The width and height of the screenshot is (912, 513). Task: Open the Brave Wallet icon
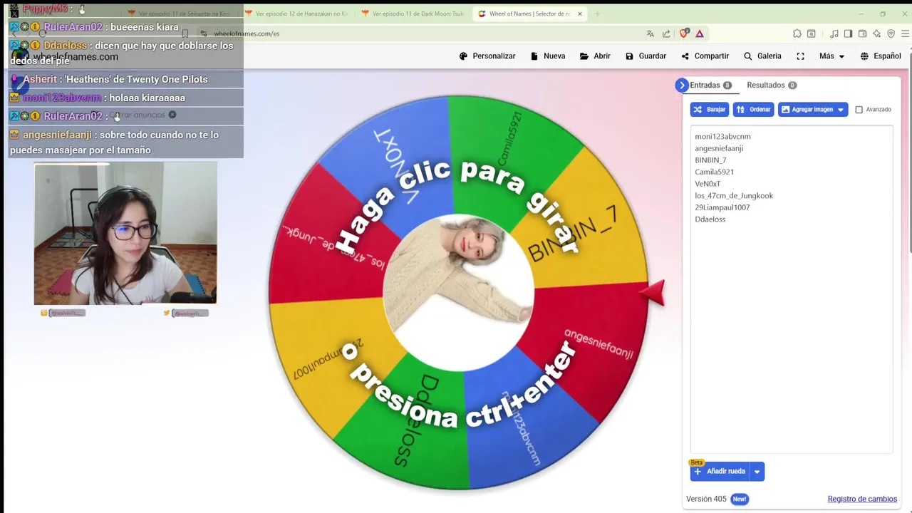tap(862, 33)
